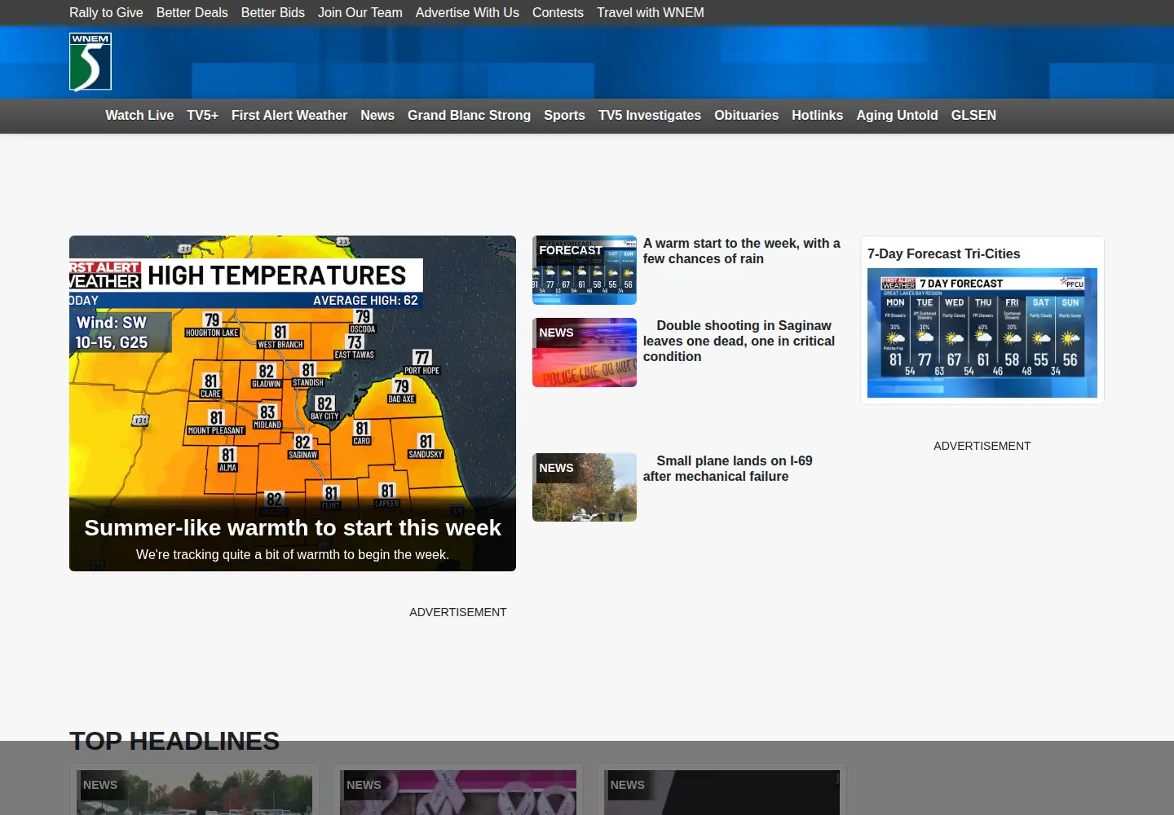Click the WNEM 5 station logo
Viewport: 1174px width, 815px height.
(x=90, y=62)
